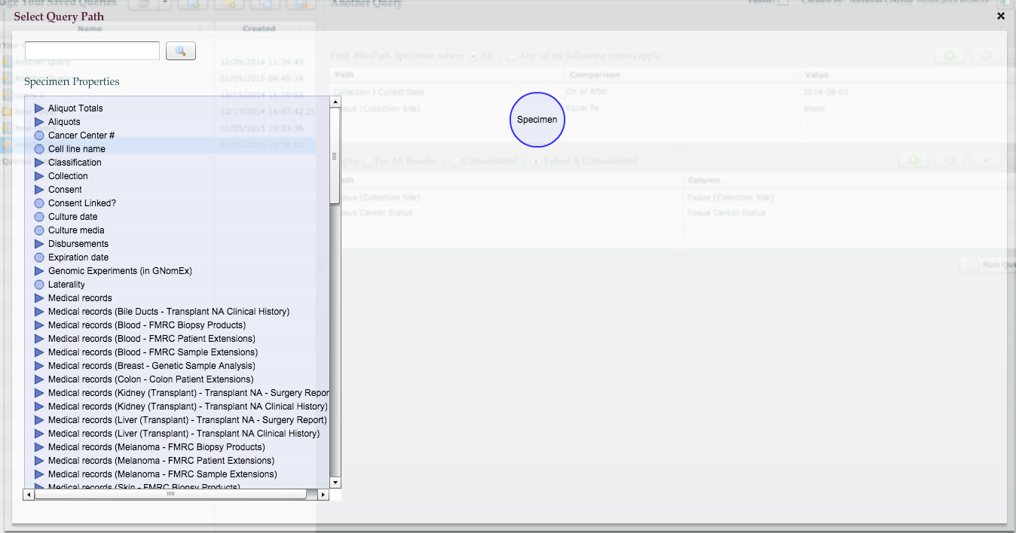Focus the query path search field
This screenshot has width=1016, height=533.
(93, 50)
